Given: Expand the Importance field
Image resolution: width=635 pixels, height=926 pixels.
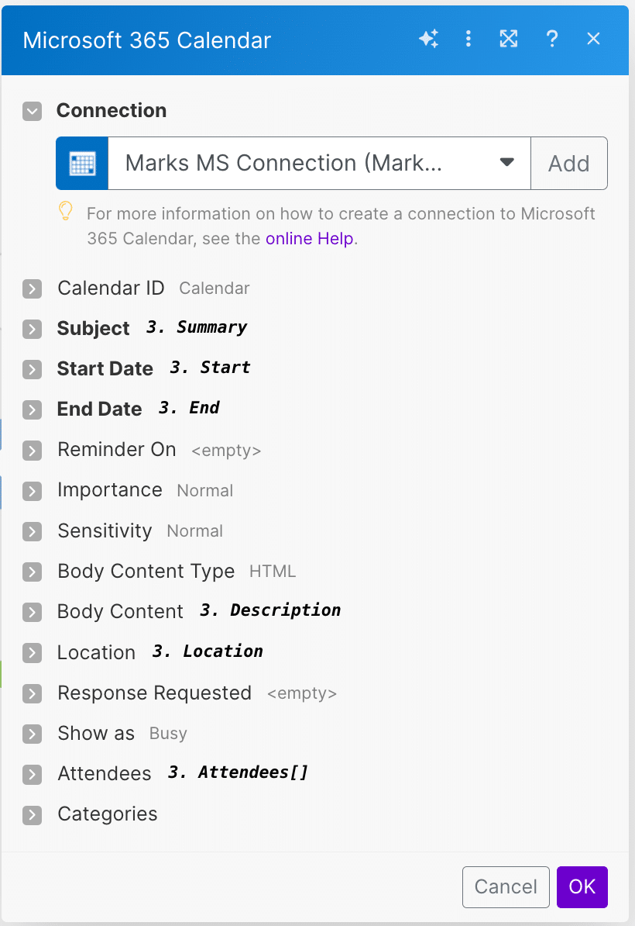Looking at the screenshot, I should click(32, 491).
